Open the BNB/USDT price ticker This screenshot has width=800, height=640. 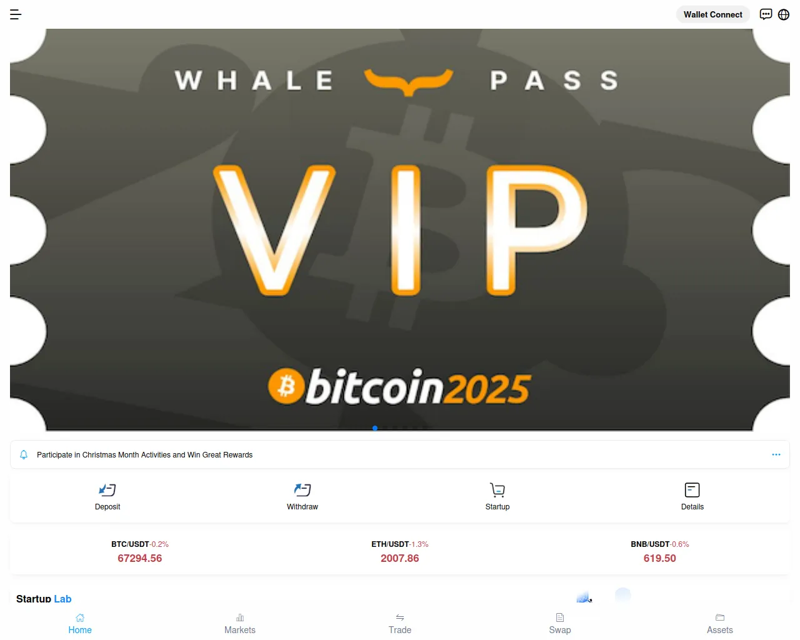click(x=660, y=552)
